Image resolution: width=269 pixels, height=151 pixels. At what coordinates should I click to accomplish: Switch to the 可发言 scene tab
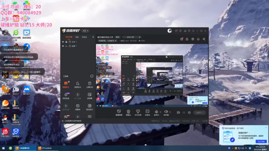84,37
